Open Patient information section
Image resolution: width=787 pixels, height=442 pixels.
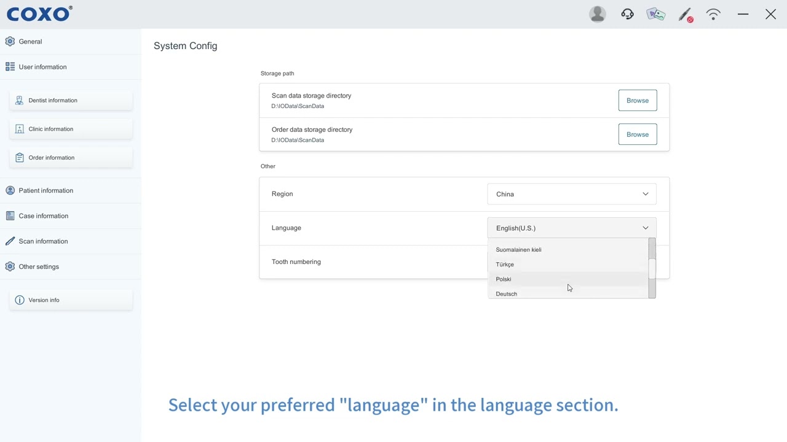pyautogui.click(x=71, y=190)
